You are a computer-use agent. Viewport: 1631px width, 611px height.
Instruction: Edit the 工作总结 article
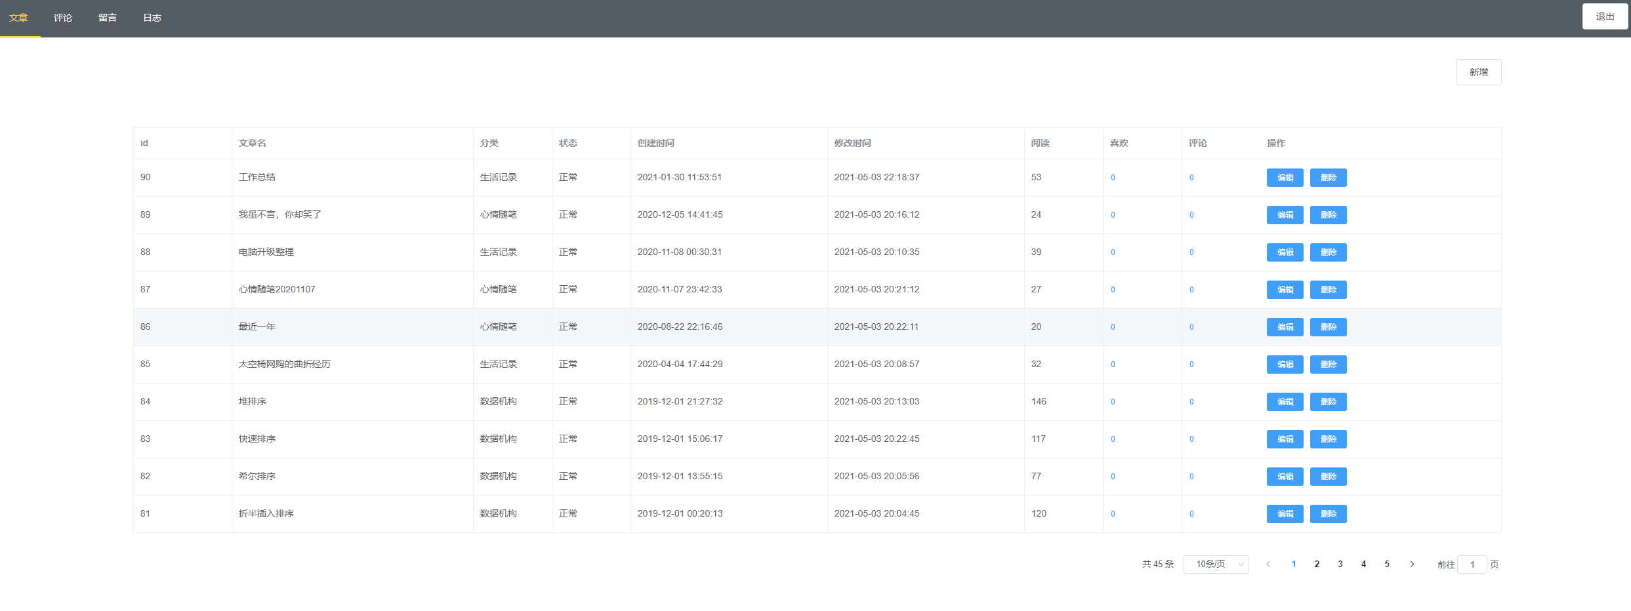1285,178
